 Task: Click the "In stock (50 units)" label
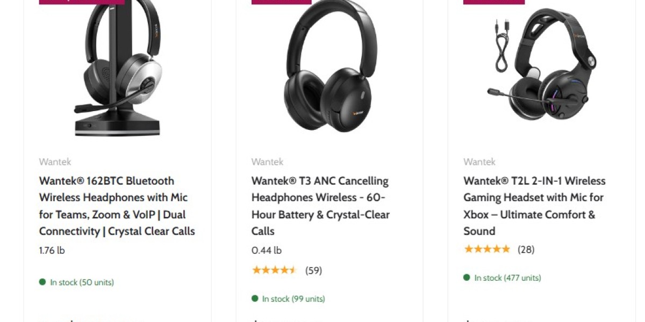pos(82,282)
